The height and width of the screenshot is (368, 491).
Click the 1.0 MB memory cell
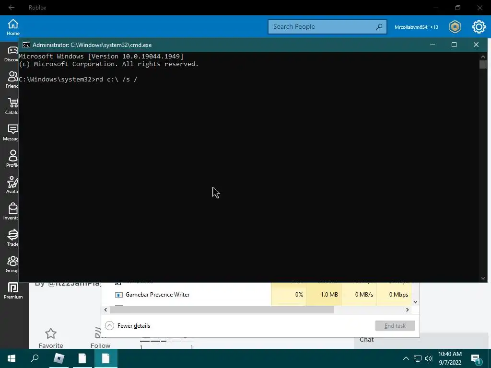coord(324,295)
